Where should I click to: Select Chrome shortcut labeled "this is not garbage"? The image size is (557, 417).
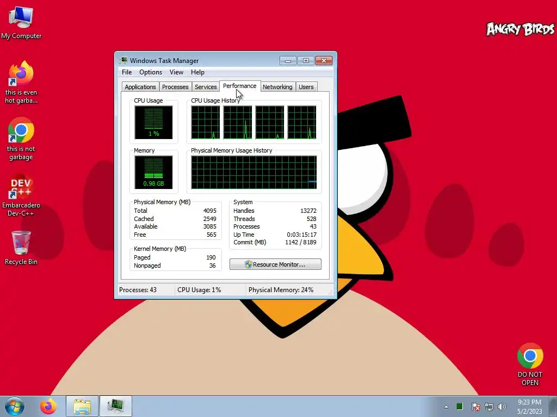point(21,138)
